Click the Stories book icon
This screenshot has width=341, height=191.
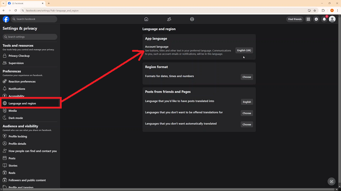click(5, 165)
